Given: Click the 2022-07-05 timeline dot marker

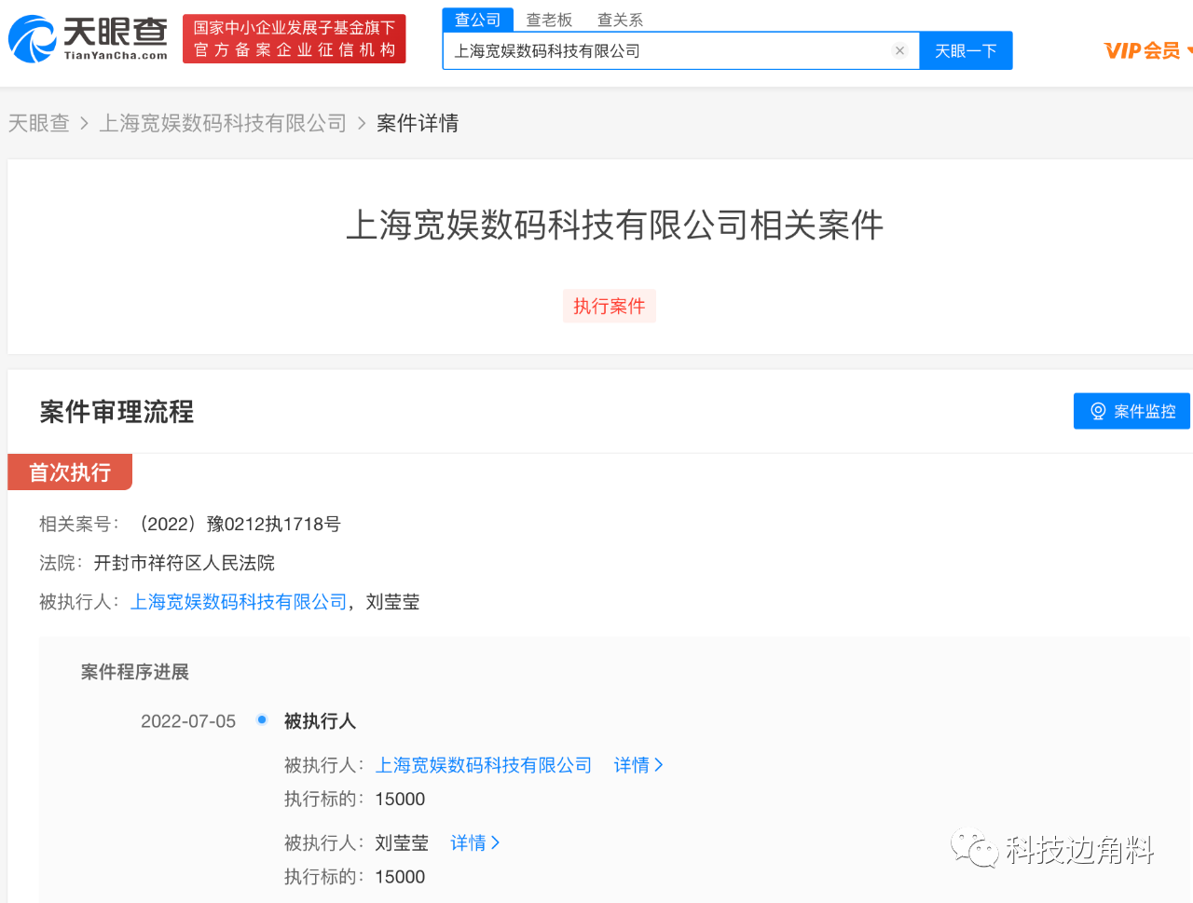Looking at the screenshot, I should (262, 719).
